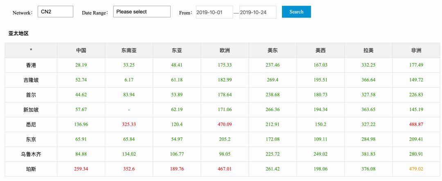Select the 欧洲 column header
442x181 pixels.
click(x=225, y=50)
